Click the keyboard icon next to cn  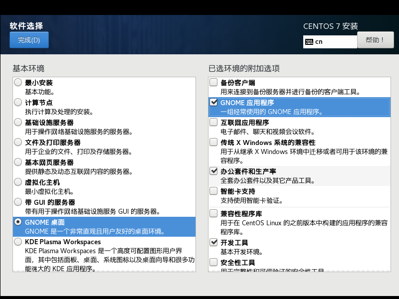point(309,42)
